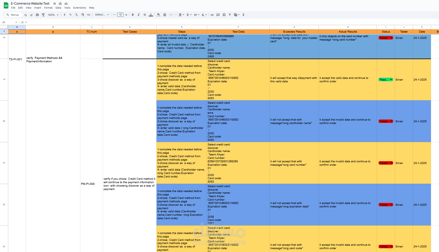Format as percent
The height and width of the screenshot is (252, 439).
70,15
